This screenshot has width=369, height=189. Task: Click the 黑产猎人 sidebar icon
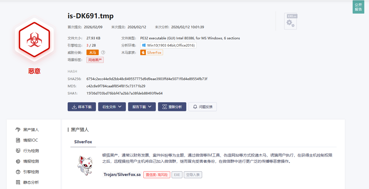[x=18, y=130]
